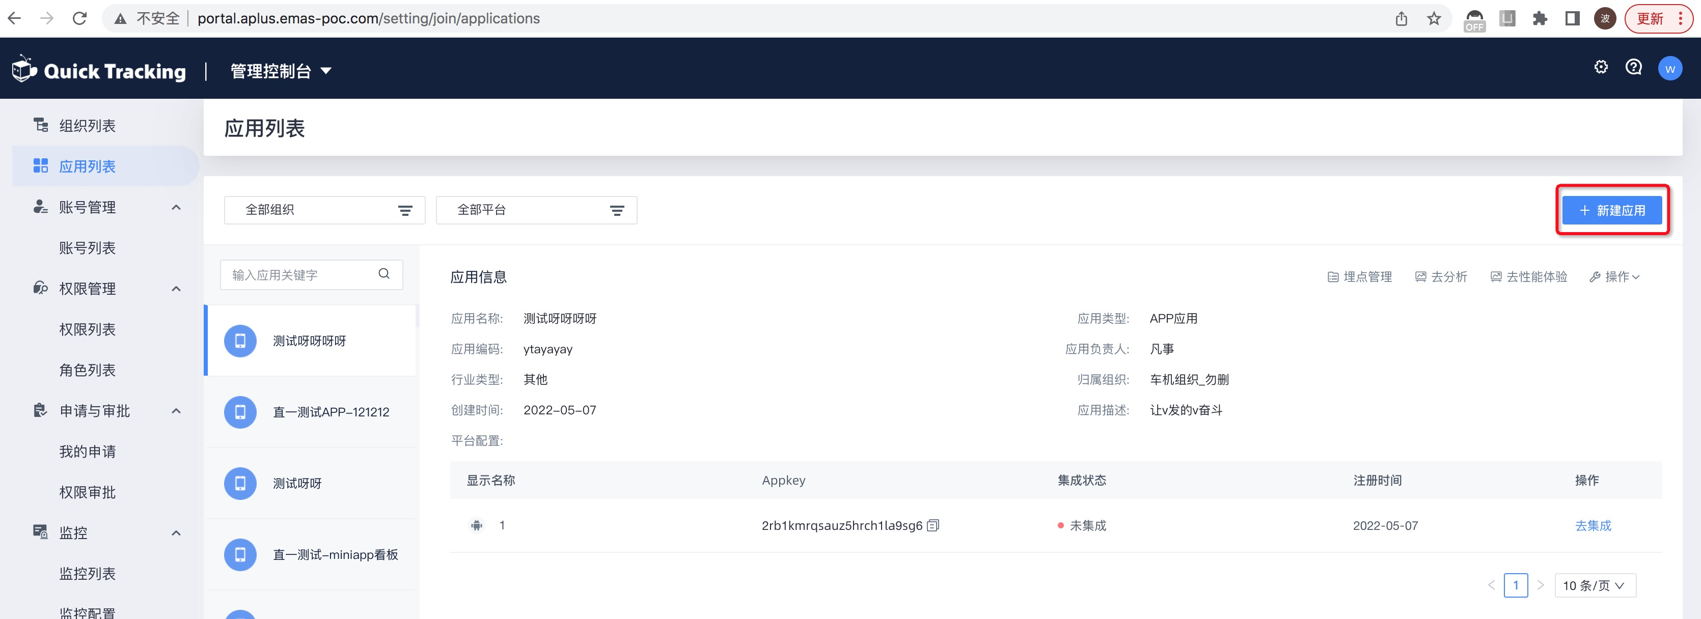Go to 监控列表 in the sidebar
The height and width of the screenshot is (619, 1701).
[x=87, y=574]
